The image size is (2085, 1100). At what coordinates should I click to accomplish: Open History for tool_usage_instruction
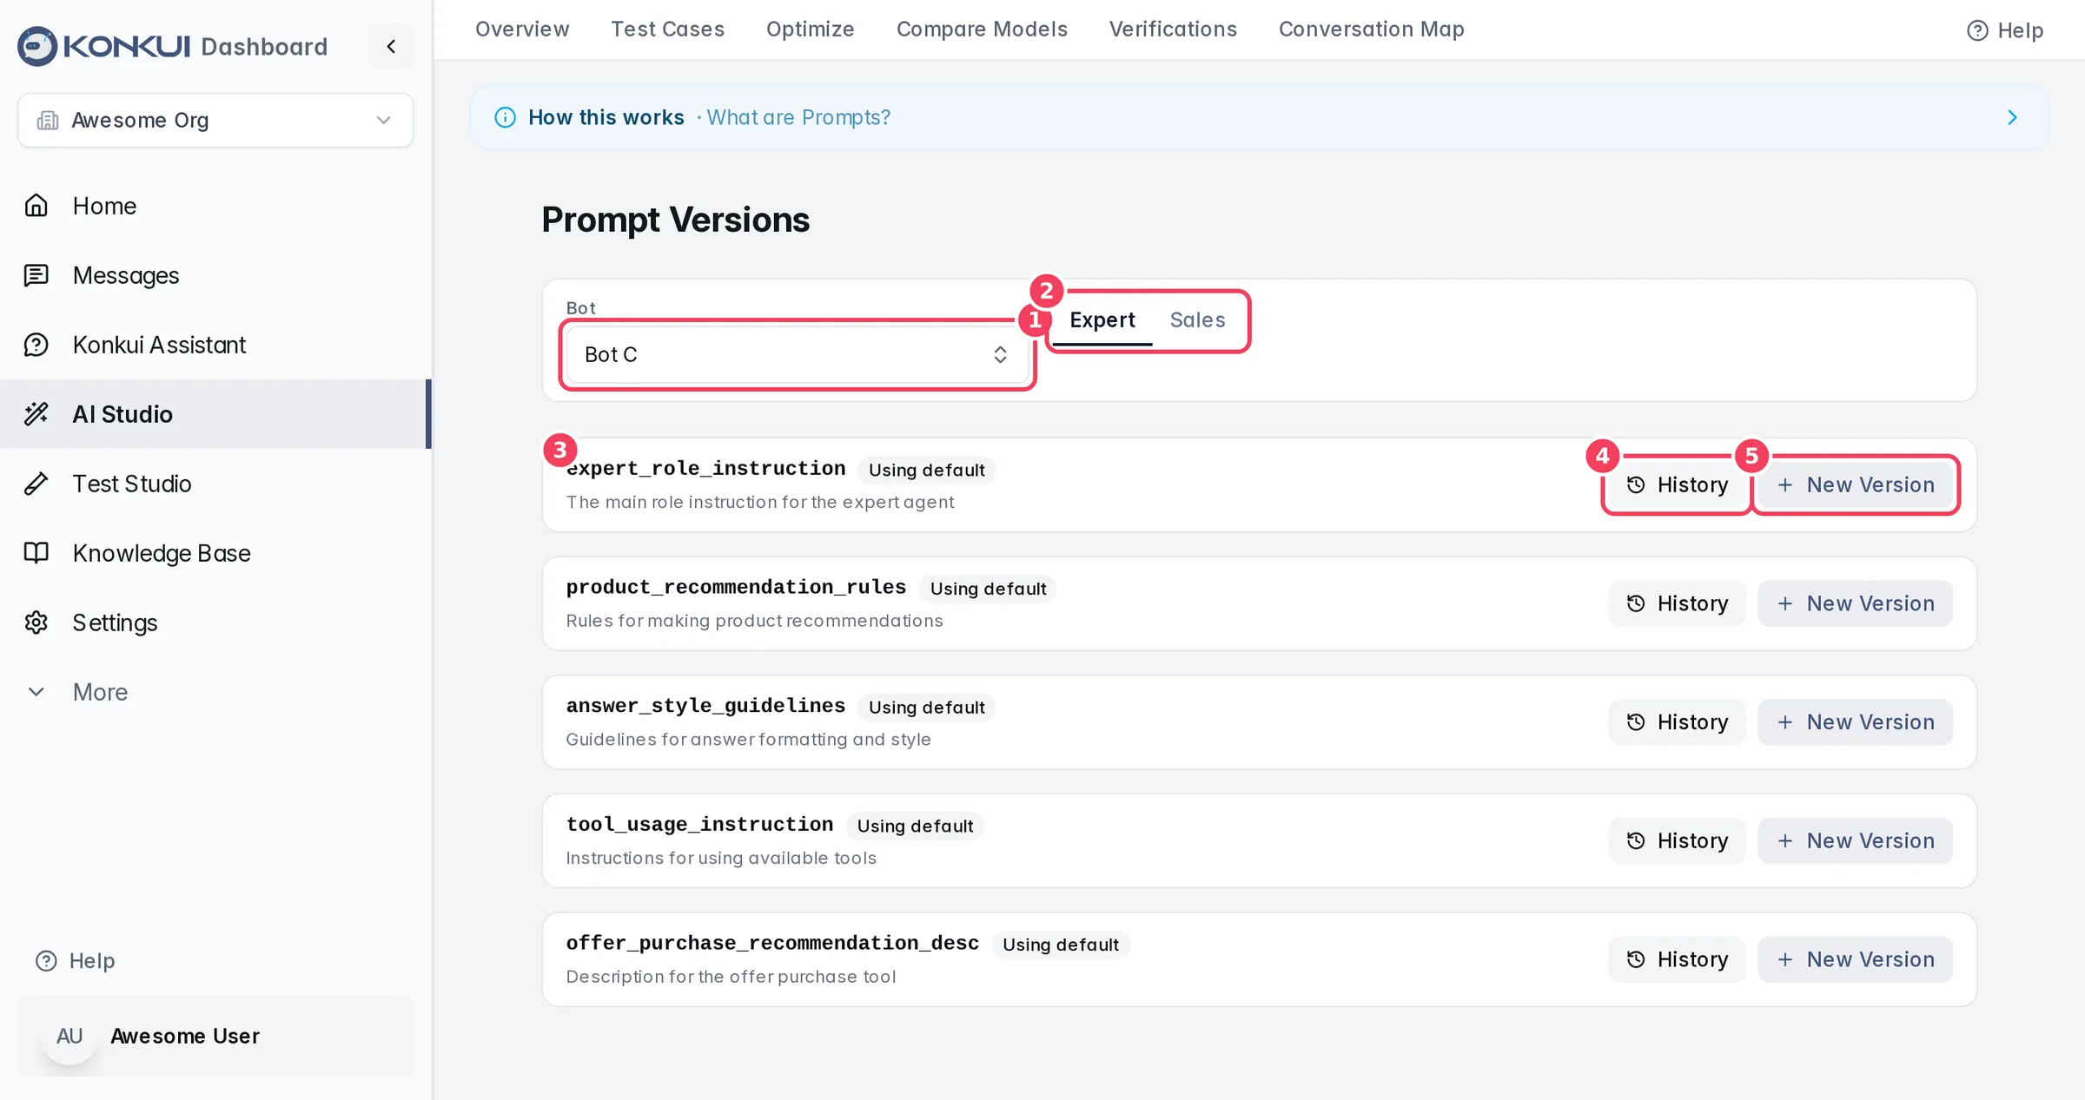(1677, 840)
